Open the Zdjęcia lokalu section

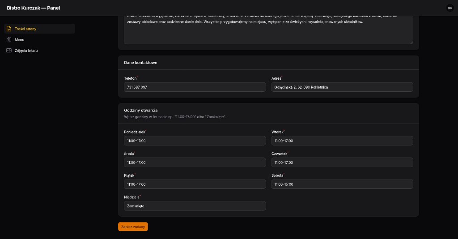coord(40,51)
